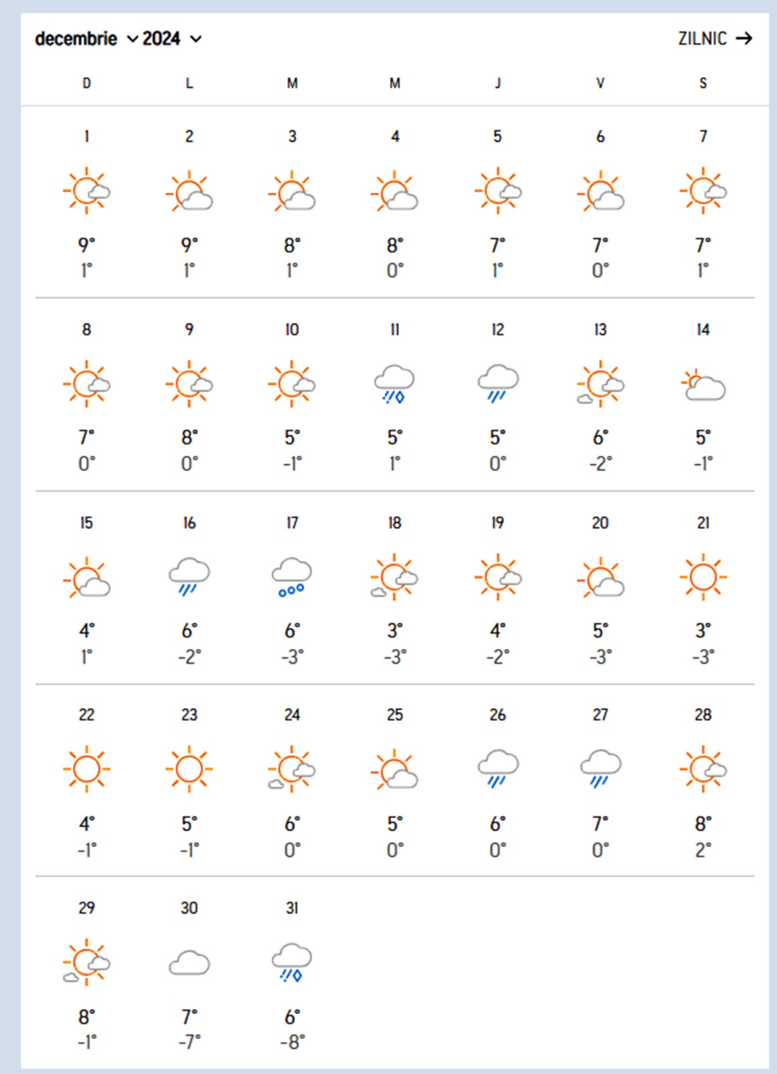Click the cloudy icon on December 30
This screenshot has width=777, height=1074.
click(x=189, y=963)
